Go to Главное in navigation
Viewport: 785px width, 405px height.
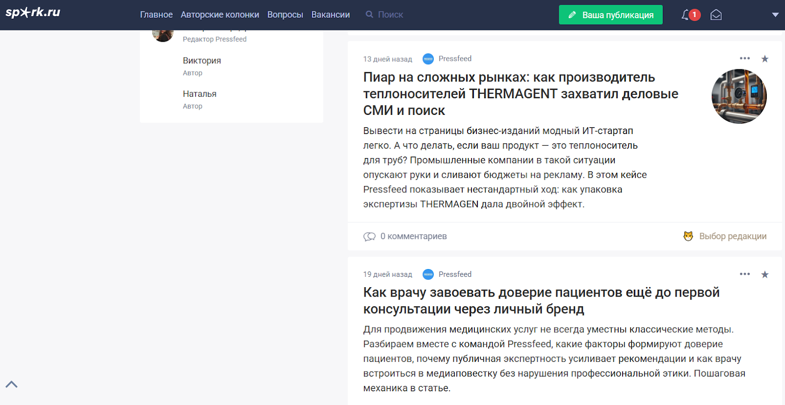click(156, 15)
